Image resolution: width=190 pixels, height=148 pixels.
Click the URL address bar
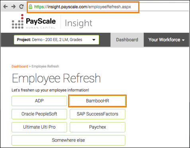[83, 7]
